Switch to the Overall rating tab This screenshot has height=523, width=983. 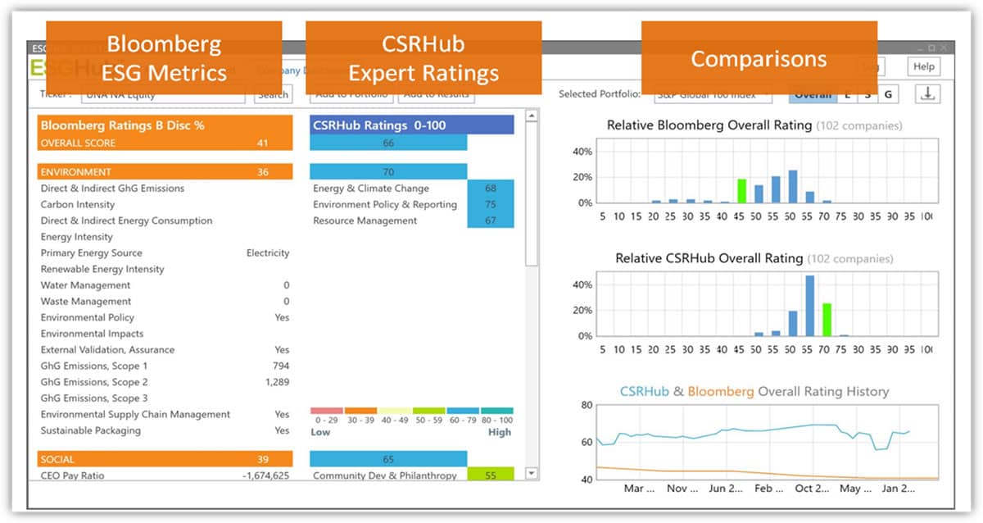coord(813,95)
